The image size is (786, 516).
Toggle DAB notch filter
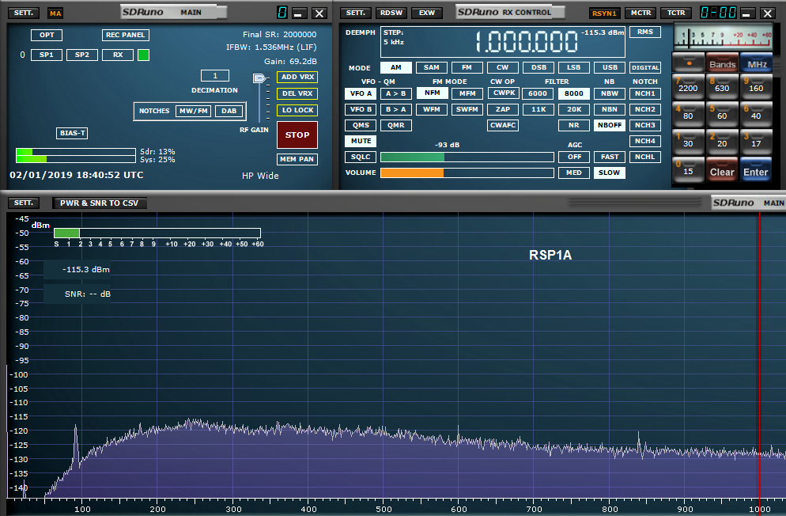pyautogui.click(x=229, y=111)
